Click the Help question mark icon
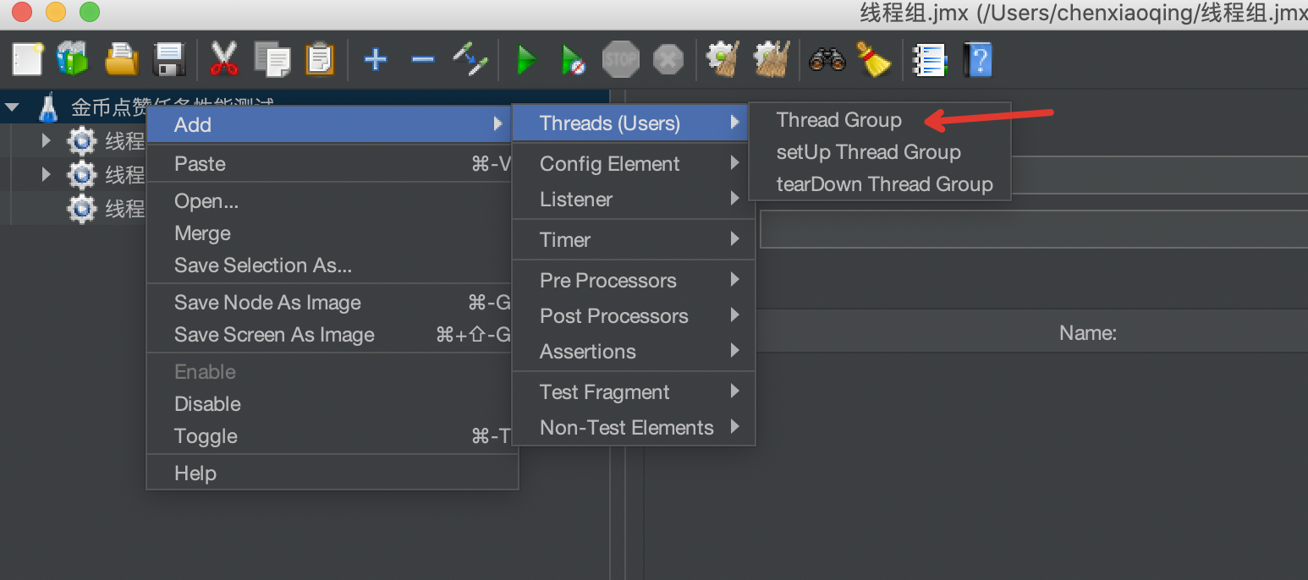Screen dimensions: 1308x580 978,60
